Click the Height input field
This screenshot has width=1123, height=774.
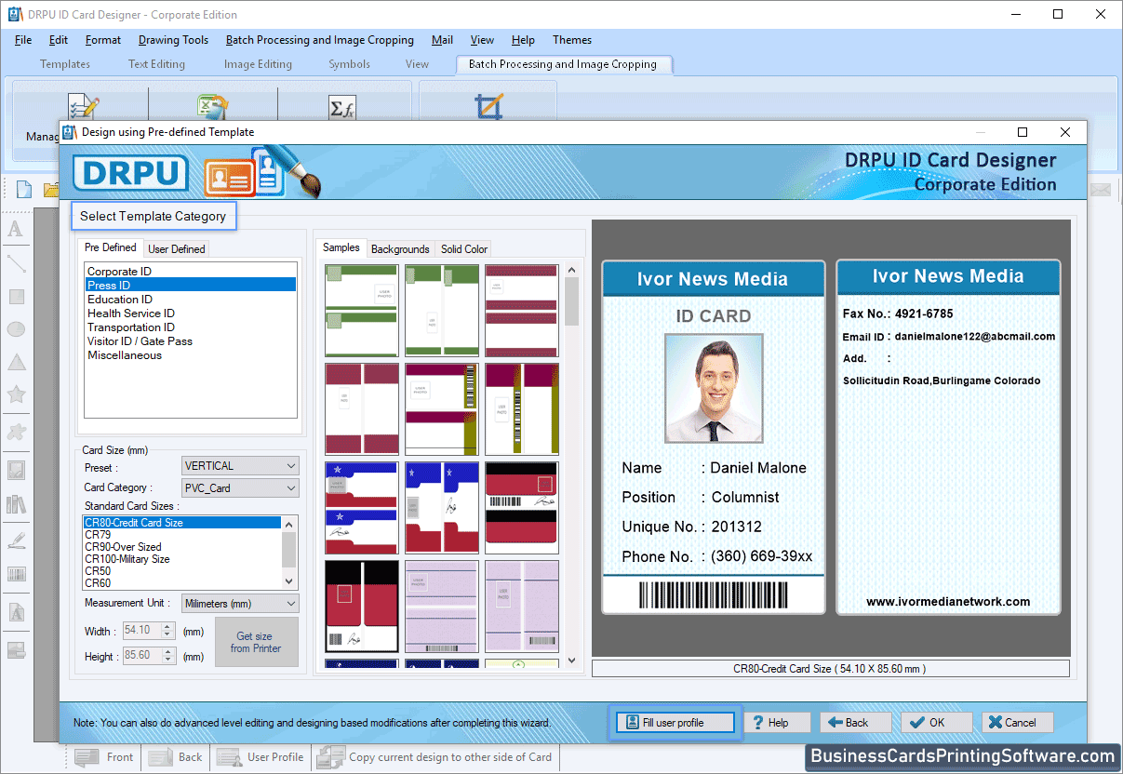point(141,656)
